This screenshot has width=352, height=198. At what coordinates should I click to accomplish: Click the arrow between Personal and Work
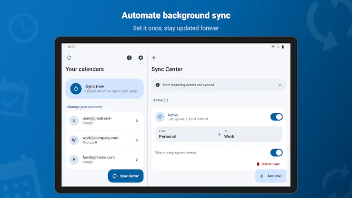tap(219, 134)
